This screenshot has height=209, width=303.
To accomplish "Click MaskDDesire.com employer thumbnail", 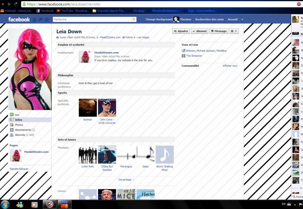I will coord(85,57).
